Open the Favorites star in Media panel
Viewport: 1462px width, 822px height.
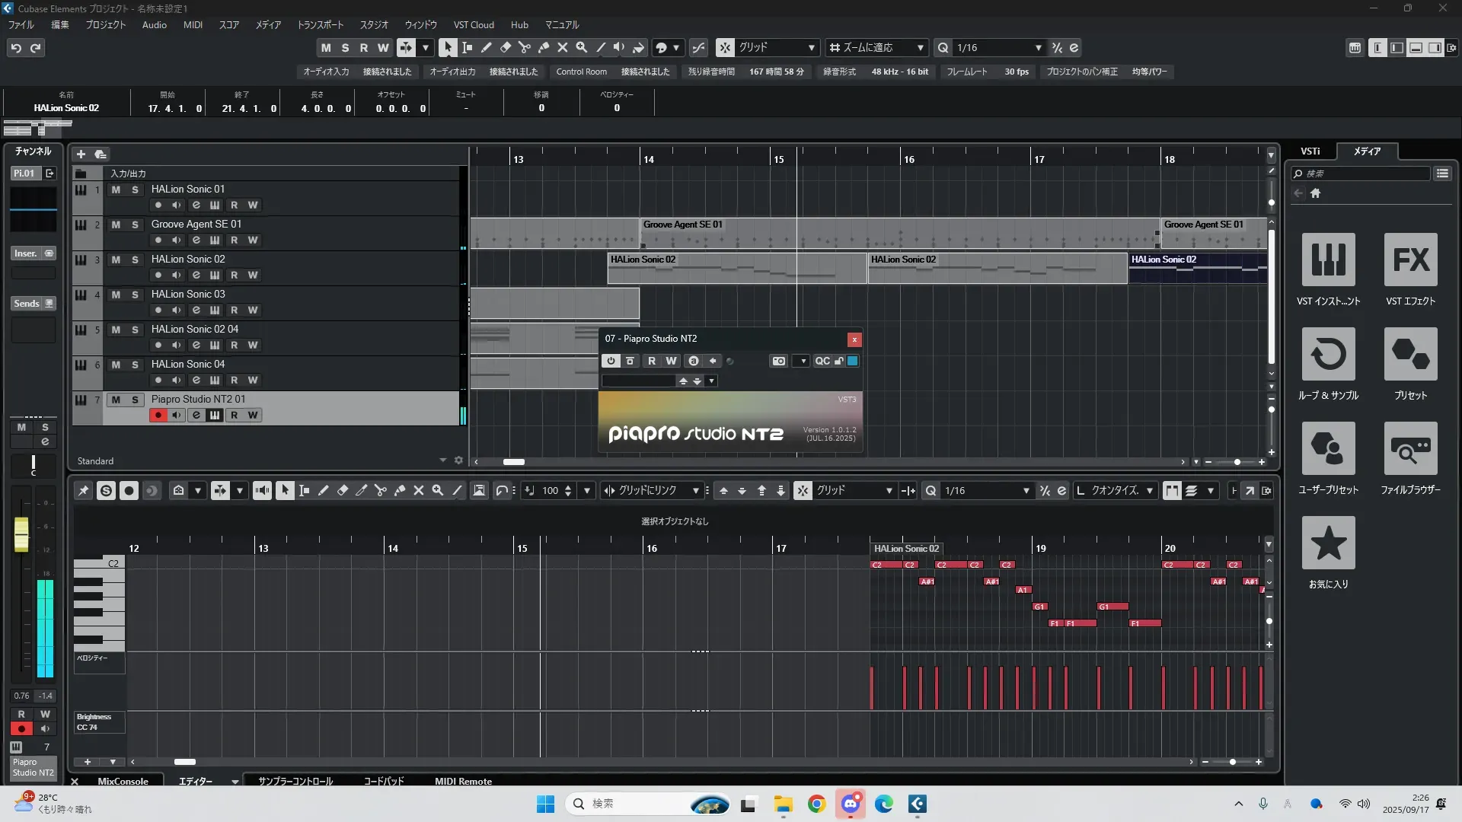click(1328, 543)
